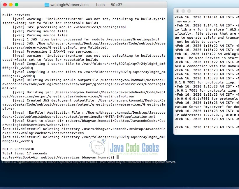This screenshot has height=189, width=239.
Task: Click the 'apples-MacBook-Air:weblogicWebservices' shell prompt
Action: point(58,157)
